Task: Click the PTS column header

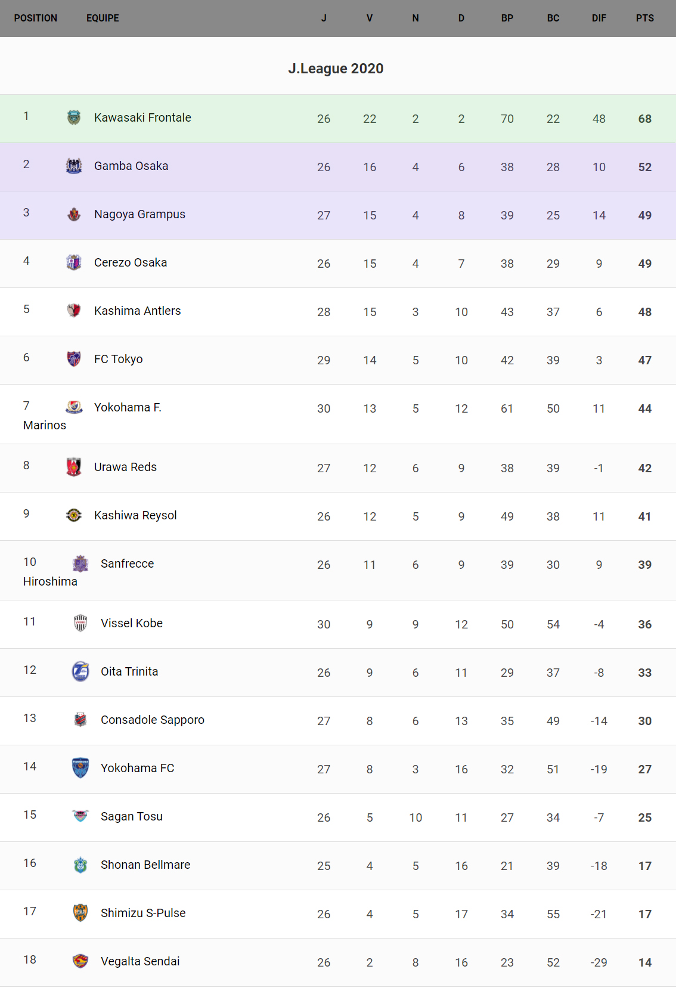Action: 644,18
